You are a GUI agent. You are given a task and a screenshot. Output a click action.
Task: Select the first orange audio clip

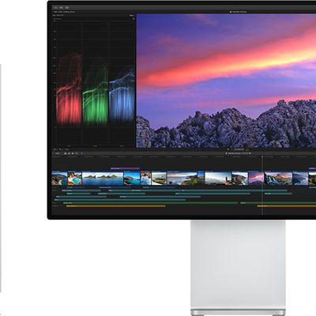(116, 206)
